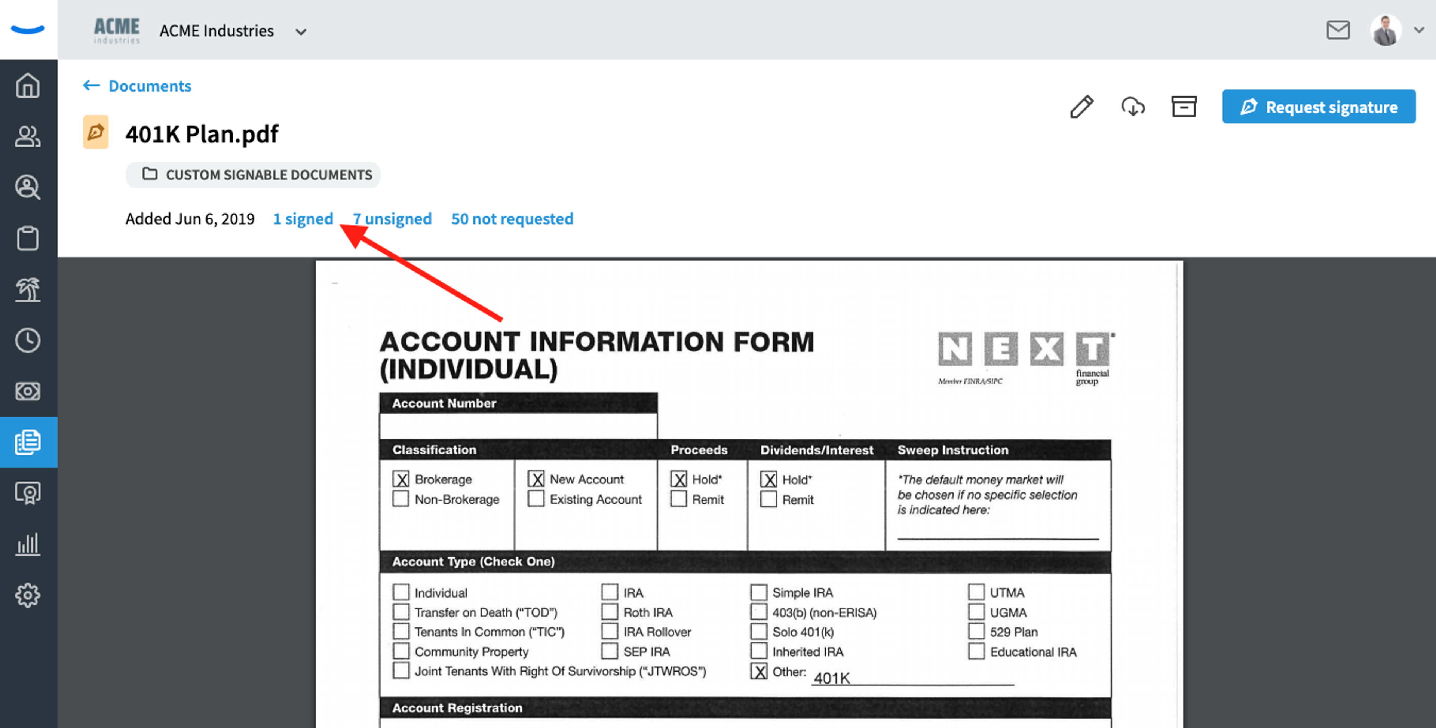
Task: Open the palm tree time-off icon
Action: [28, 289]
